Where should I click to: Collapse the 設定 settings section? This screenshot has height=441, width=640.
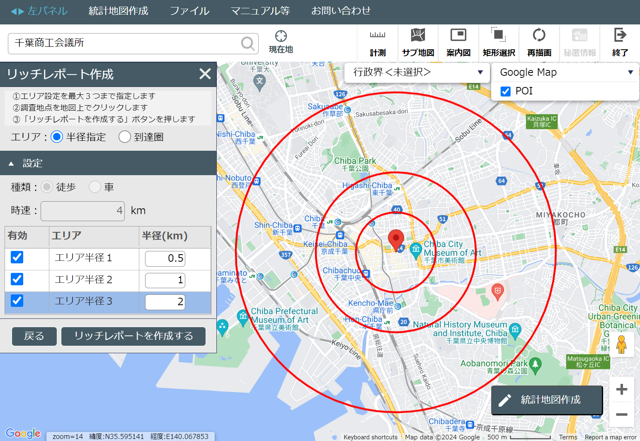(108, 163)
